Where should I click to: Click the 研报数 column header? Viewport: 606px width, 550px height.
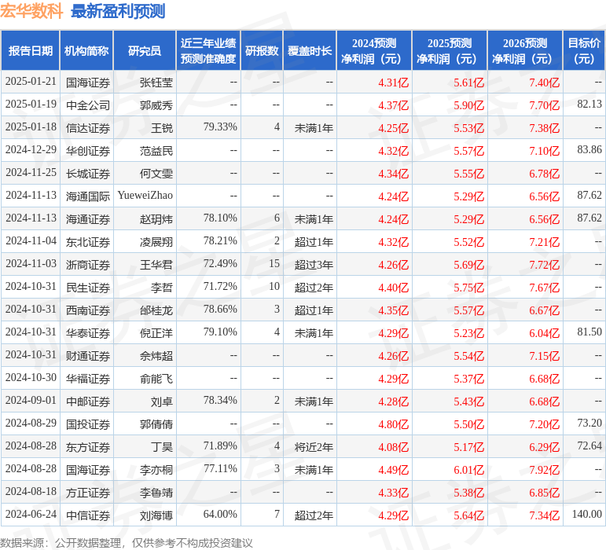(262, 51)
